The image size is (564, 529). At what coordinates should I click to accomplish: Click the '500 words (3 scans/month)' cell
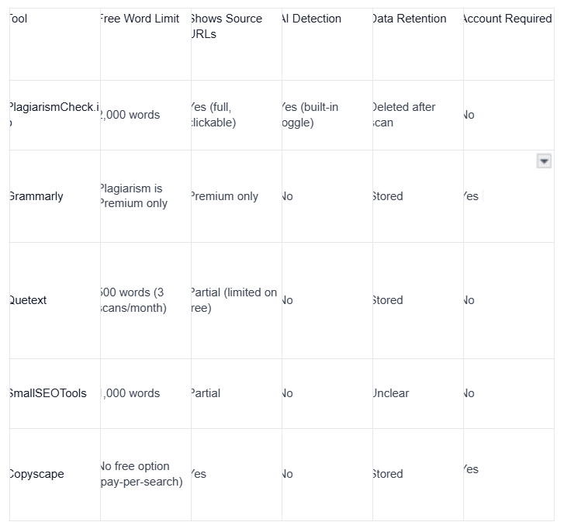coord(146,301)
